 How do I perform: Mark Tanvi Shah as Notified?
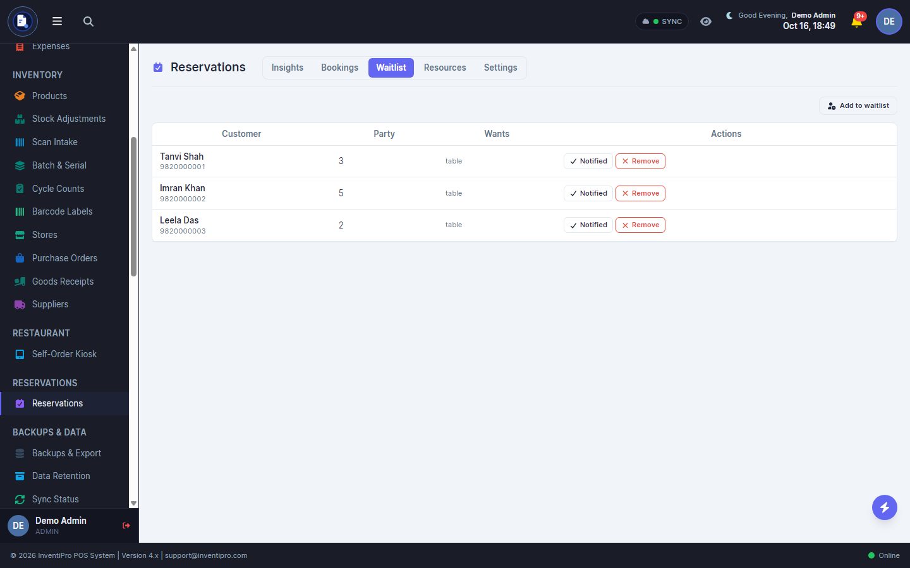(588, 161)
